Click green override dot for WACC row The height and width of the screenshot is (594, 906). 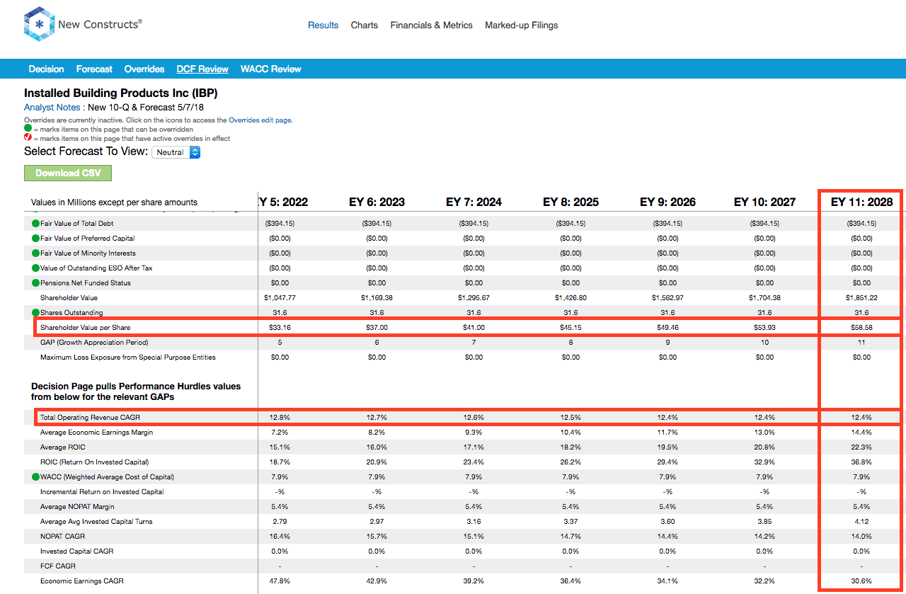[35, 476]
